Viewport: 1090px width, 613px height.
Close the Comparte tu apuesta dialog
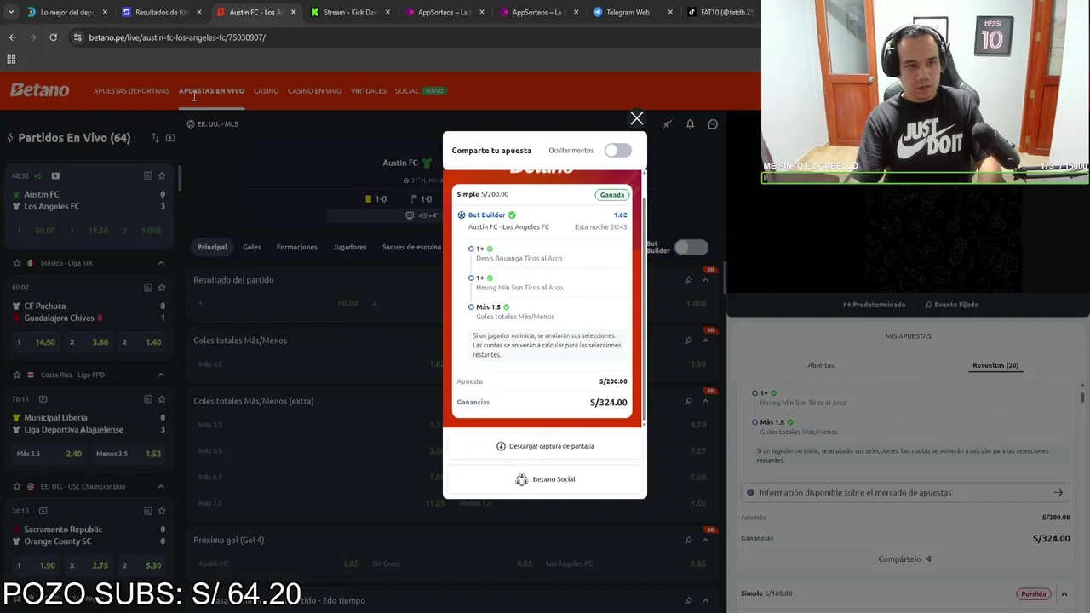coord(636,118)
